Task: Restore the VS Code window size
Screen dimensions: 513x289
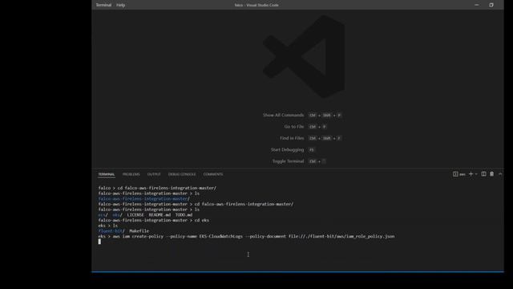Action: 491,5
